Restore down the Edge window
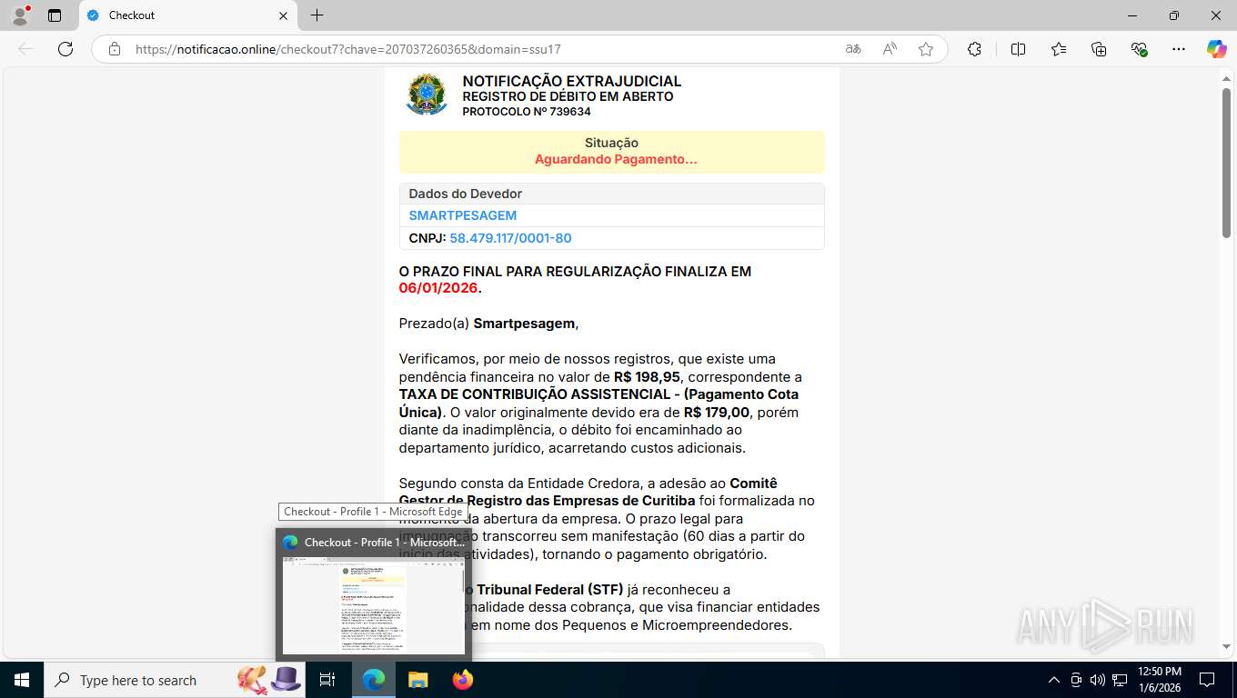This screenshot has height=698, width=1237. click(x=1174, y=15)
